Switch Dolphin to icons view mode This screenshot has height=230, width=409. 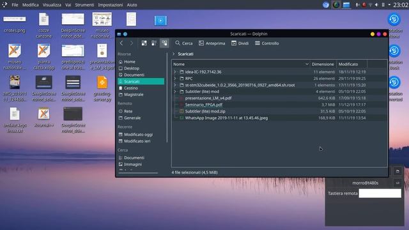144,43
